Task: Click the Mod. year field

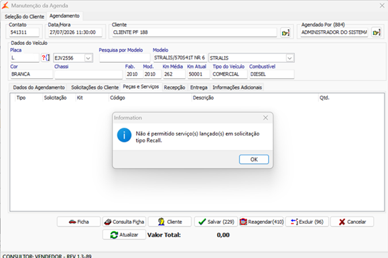Action: click(152, 74)
